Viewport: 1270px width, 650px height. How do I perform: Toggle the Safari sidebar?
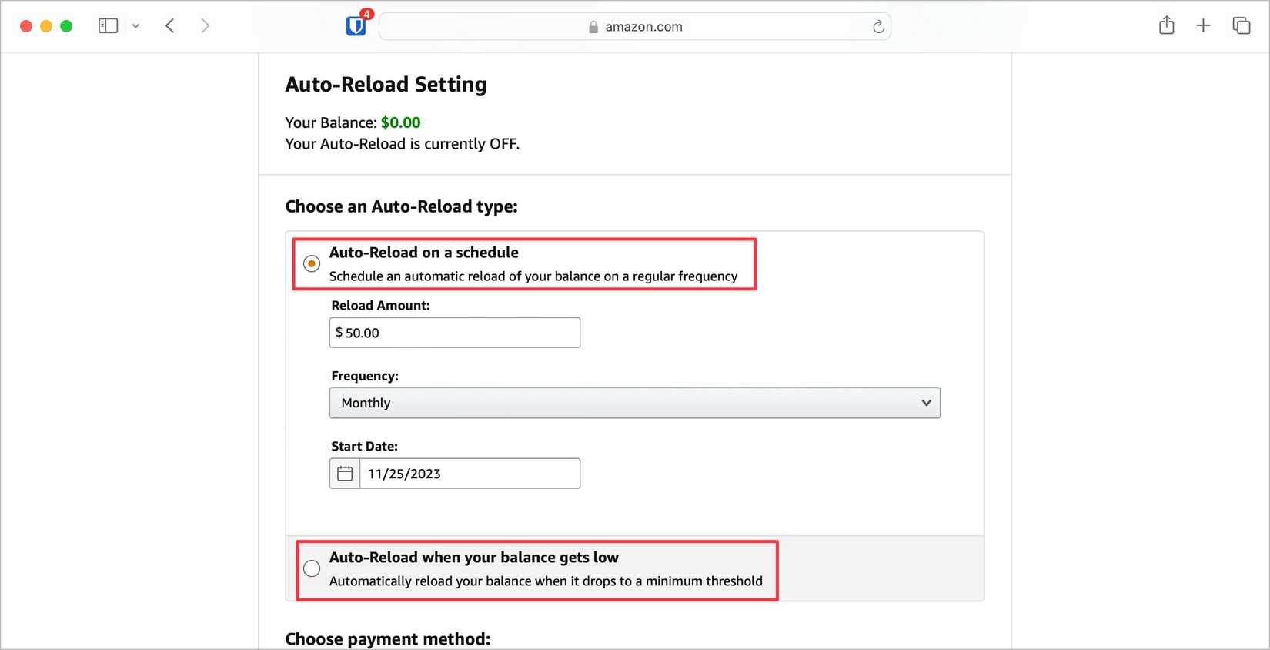(108, 26)
